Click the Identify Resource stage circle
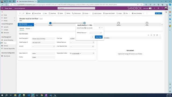 pyautogui.click(x=84, y=23)
